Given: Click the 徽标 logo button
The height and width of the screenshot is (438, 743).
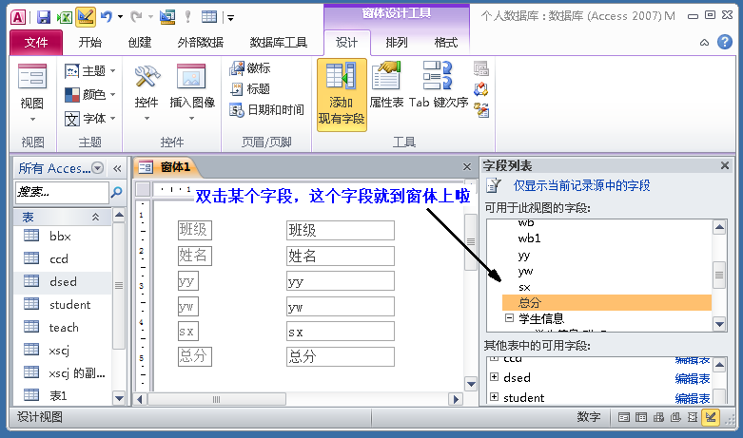Looking at the screenshot, I should [249, 68].
